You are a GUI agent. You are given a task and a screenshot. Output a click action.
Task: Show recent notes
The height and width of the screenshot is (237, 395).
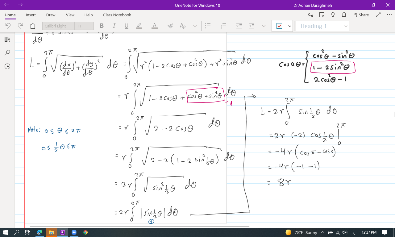click(7, 66)
